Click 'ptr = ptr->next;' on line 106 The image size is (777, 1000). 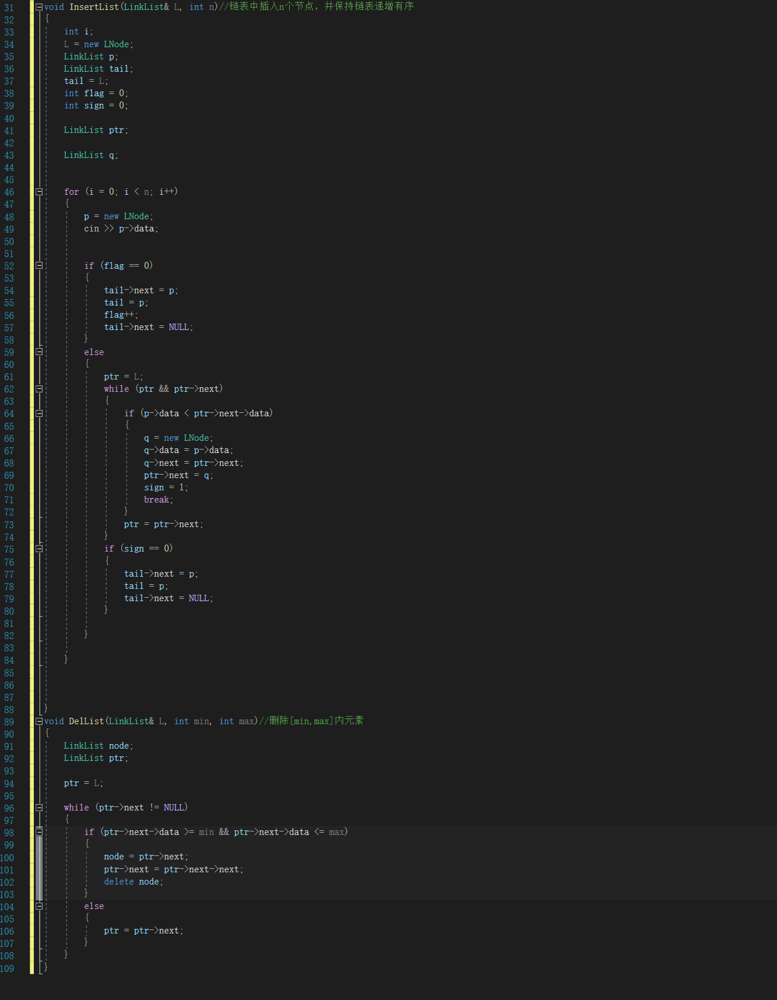pos(144,931)
